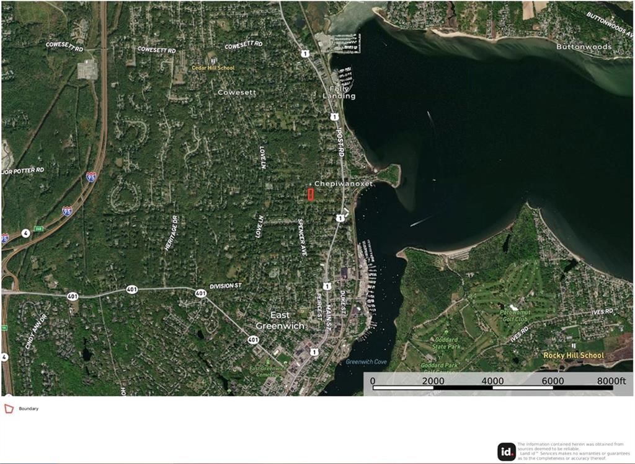Click the Buttonwoods place label
The height and width of the screenshot is (464, 635).
(584, 46)
